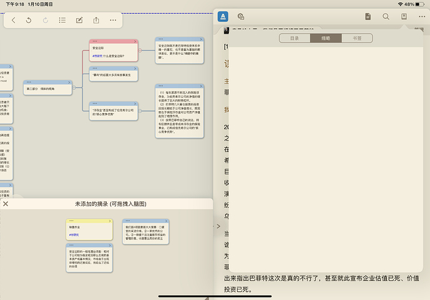Open the arrow on the 第二部分 node

[69, 82]
